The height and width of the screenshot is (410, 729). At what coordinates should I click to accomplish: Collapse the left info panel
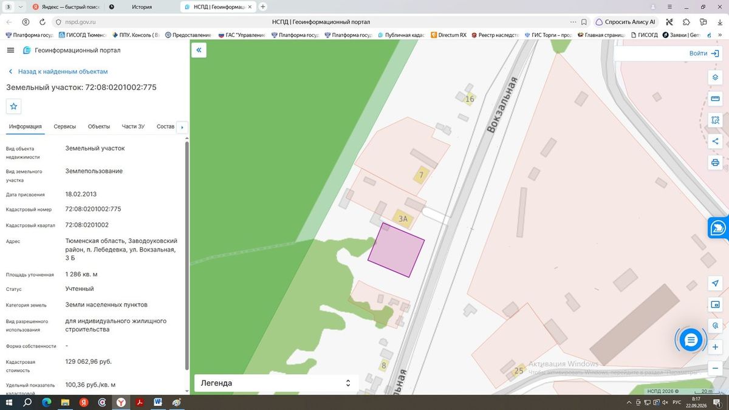click(x=199, y=50)
